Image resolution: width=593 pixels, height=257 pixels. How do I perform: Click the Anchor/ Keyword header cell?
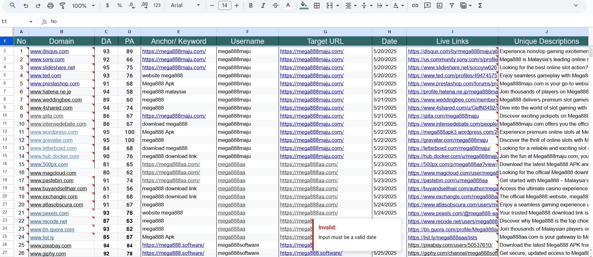tap(179, 41)
